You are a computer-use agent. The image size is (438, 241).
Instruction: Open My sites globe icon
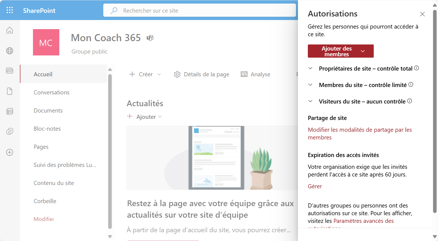(10, 51)
